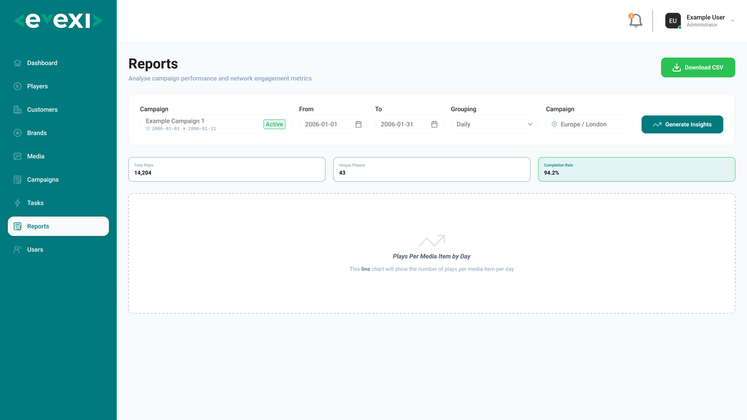Click the Users people icon
747x420 pixels.
pos(18,250)
